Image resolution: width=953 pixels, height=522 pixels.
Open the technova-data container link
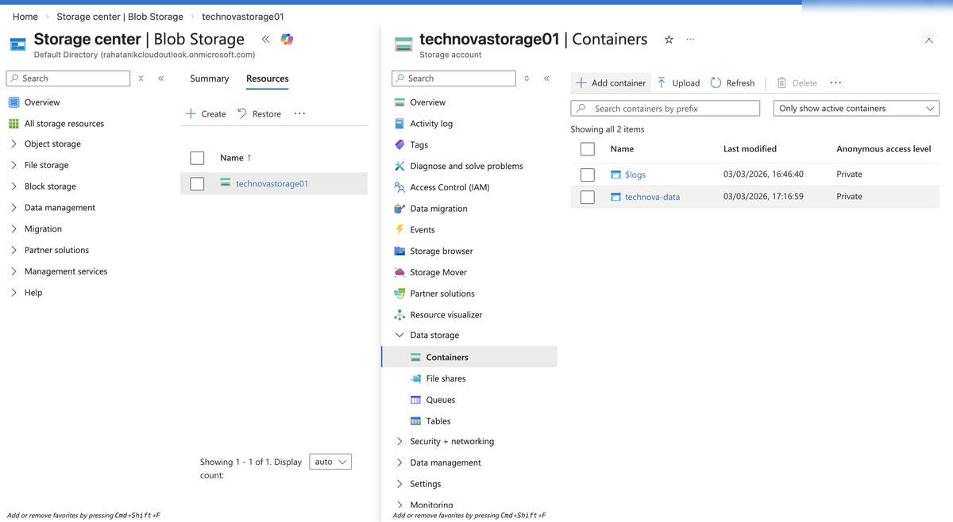[x=652, y=197]
